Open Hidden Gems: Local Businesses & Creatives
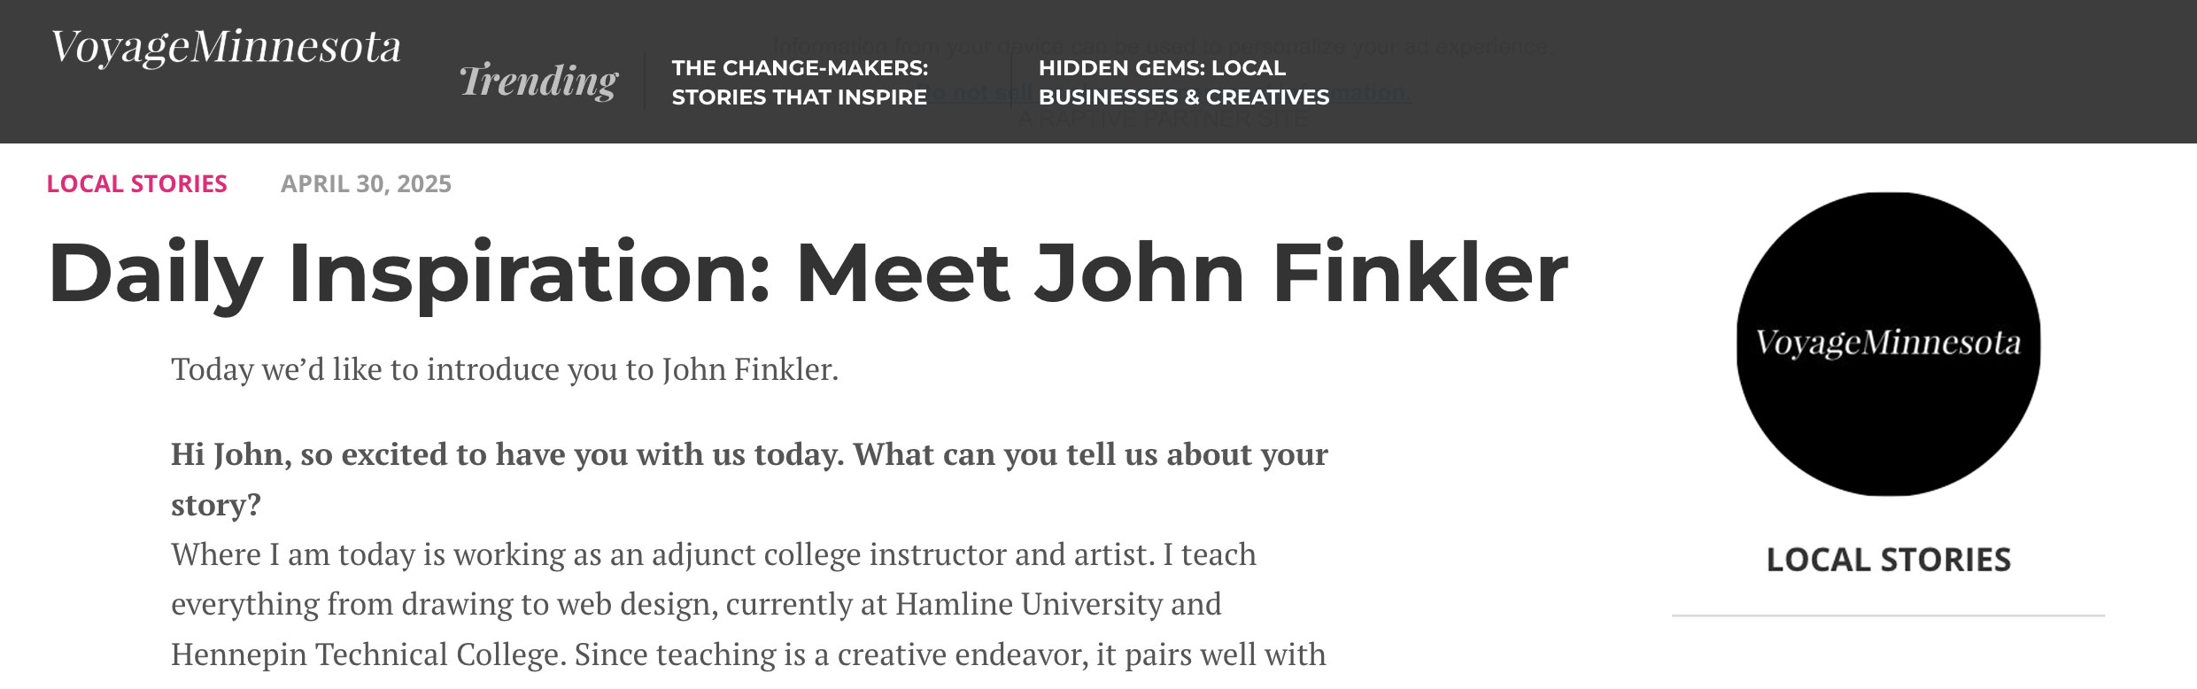 tap(1183, 82)
